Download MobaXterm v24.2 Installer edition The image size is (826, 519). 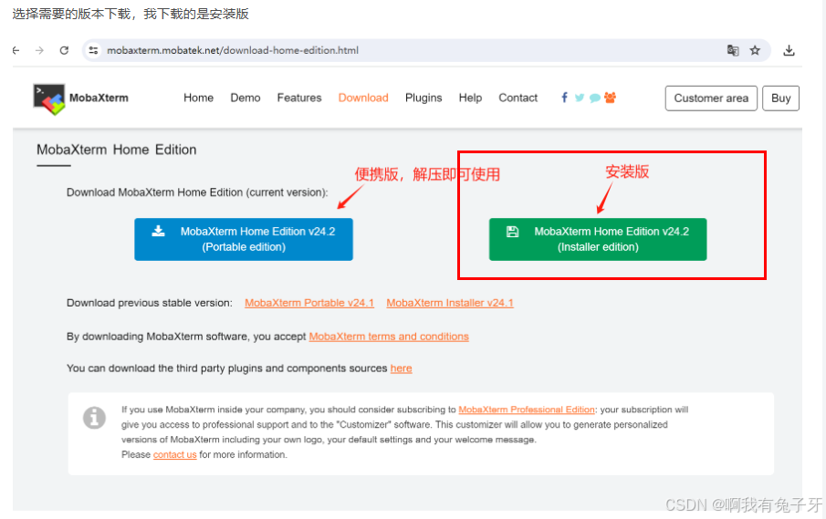[598, 240]
